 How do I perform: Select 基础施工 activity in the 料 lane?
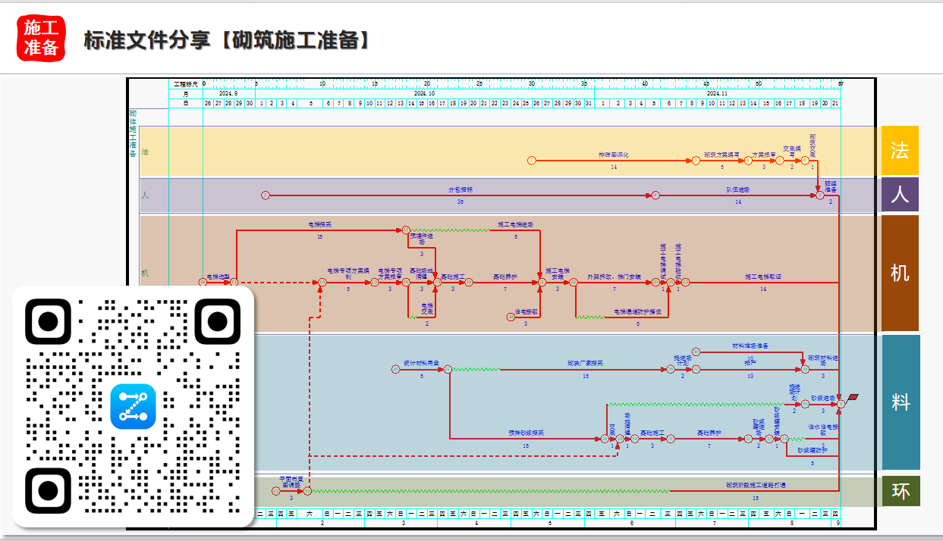tap(652, 433)
